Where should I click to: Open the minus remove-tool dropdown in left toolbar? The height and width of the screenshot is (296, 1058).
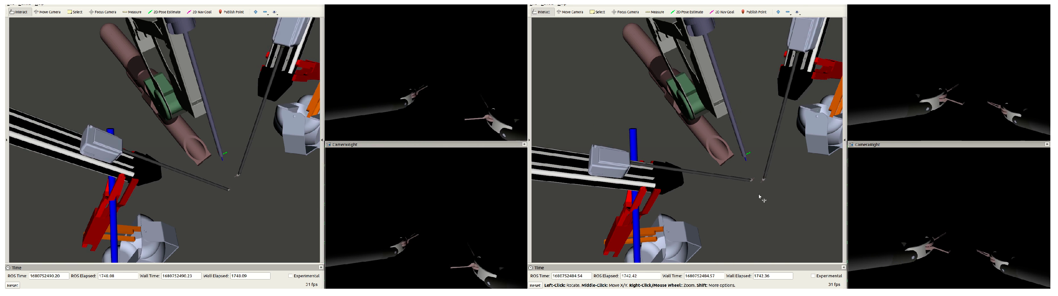point(266,12)
